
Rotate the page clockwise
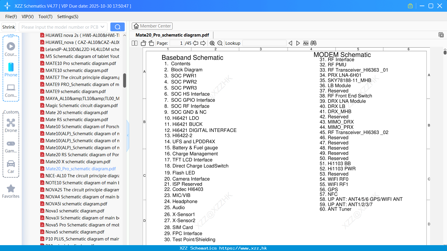tap(151, 43)
